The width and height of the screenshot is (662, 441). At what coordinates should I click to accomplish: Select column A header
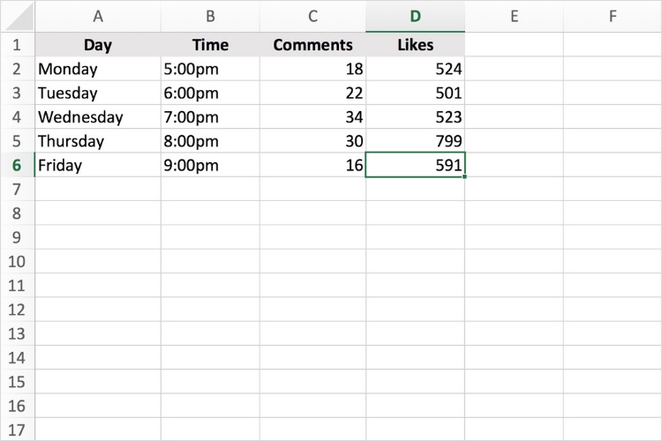(97, 17)
